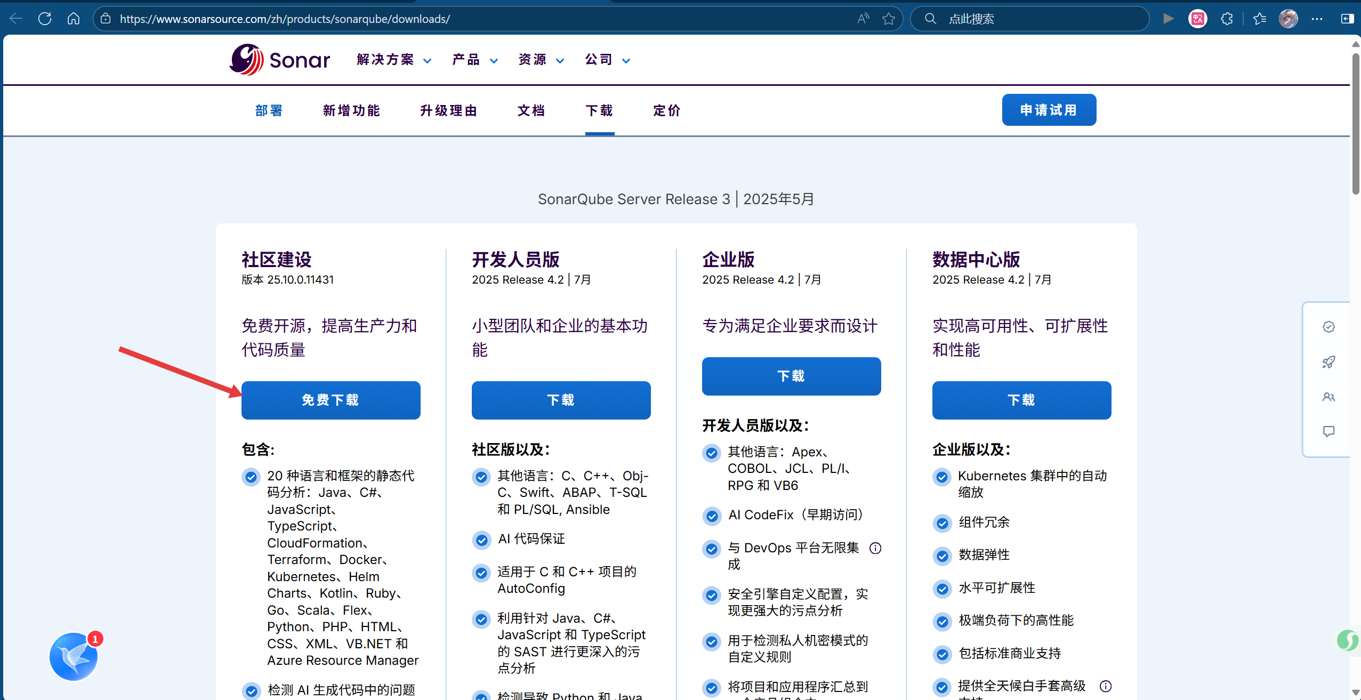Open the translate extension icon
Viewport: 1361px width, 700px height.
tap(1198, 19)
